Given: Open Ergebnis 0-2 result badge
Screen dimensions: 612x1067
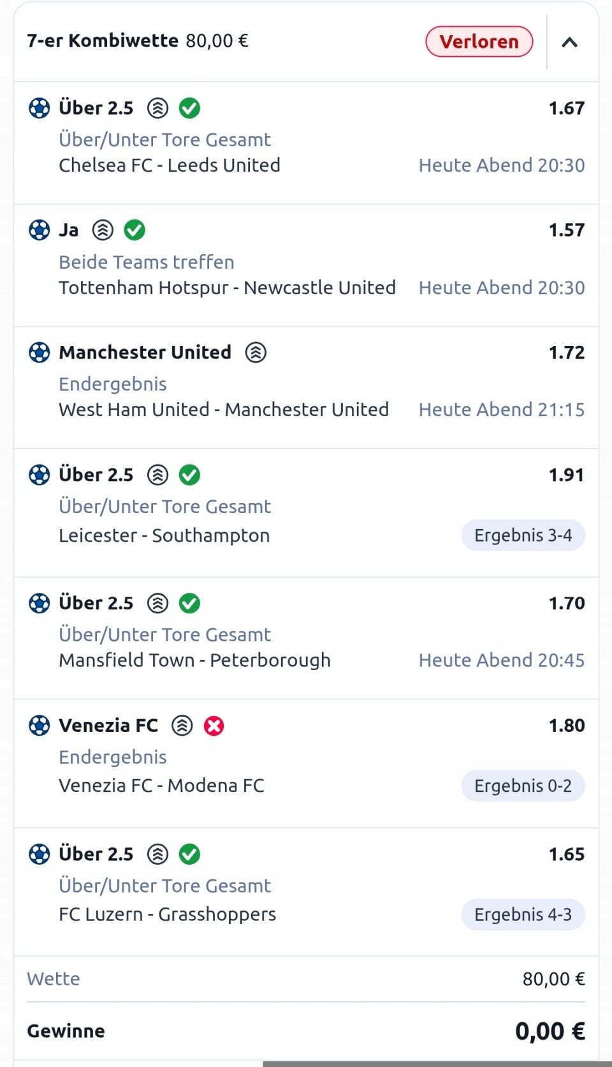Looking at the screenshot, I should (523, 786).
